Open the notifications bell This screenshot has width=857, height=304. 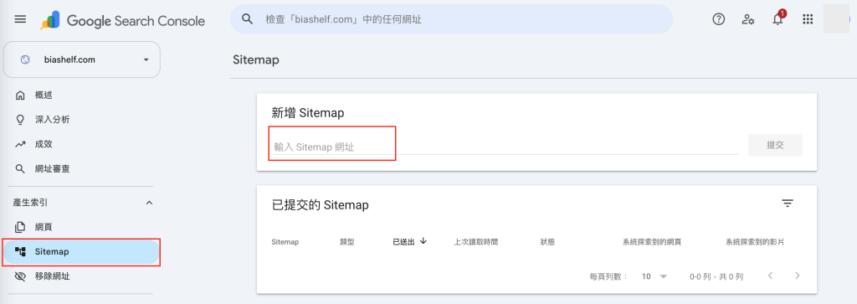[x=777, y=19]
